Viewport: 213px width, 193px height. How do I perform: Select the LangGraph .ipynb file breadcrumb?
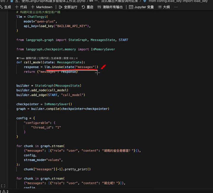pos(48,1)
